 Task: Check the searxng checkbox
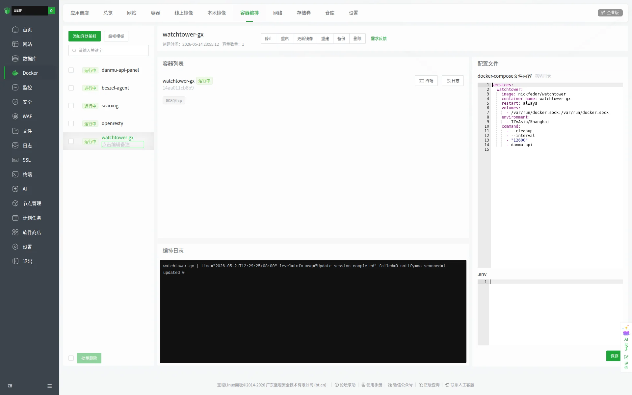(71, 106)
